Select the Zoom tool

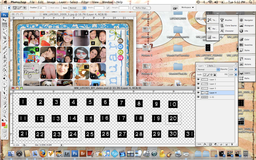[x=4, y=116]
